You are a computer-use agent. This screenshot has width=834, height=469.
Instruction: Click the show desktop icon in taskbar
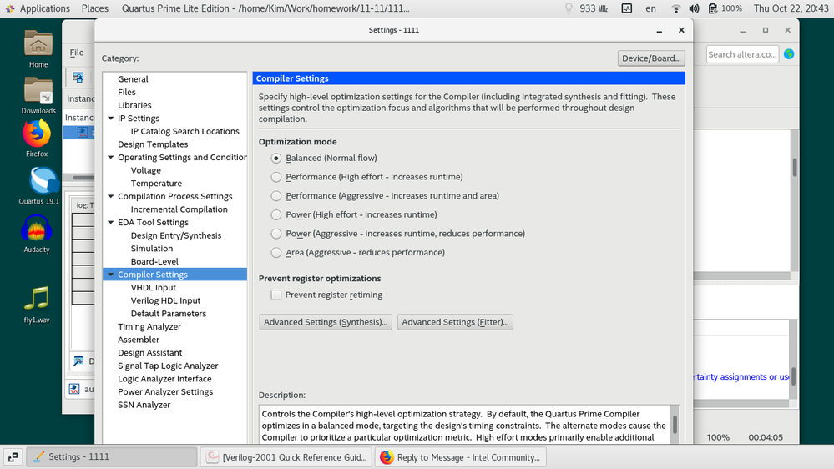click(13, 456)
